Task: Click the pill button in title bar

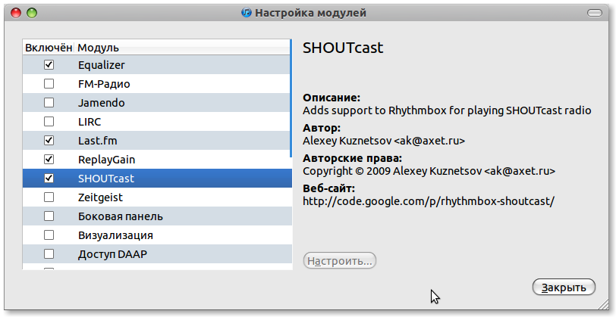Action: click(x=595, y=13)
